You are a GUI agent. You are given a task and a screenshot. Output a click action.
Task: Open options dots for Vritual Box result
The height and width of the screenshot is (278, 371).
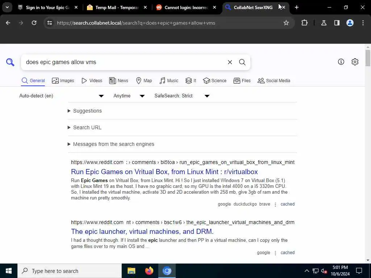[275, 204]
